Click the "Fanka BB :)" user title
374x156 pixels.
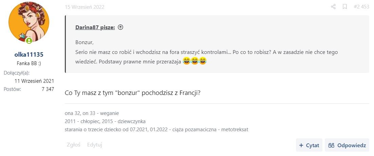(29, 63)
